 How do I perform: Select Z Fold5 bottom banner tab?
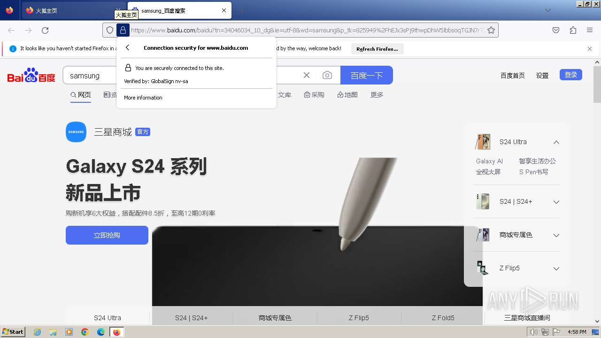[443, 318]
